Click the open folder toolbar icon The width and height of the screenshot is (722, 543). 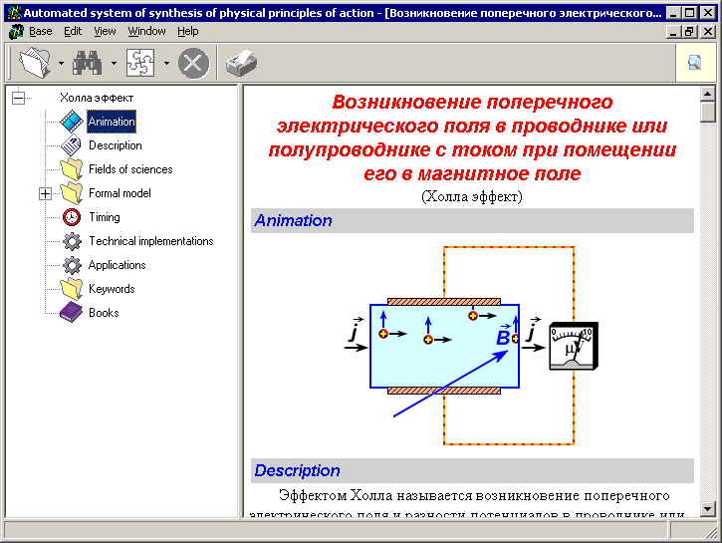click(x=36, y=64)
